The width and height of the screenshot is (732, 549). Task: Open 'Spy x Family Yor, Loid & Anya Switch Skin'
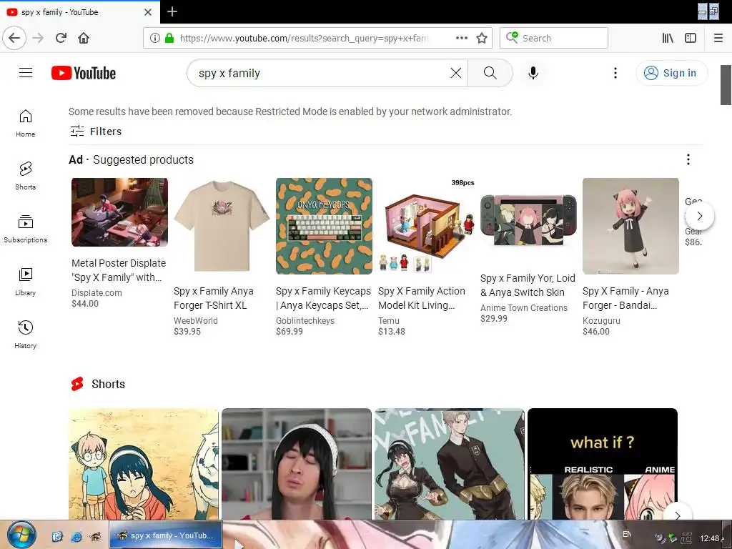tap(528, 285)
